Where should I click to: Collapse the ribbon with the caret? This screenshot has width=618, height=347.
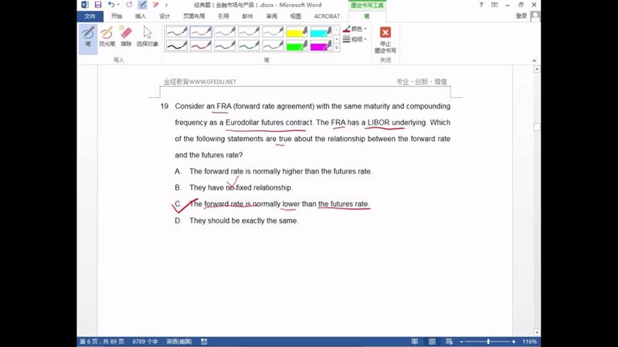pos(534,61)
